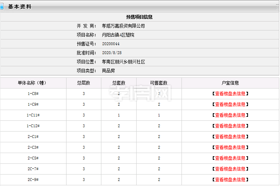The height and width of the screenshot is (186, 280).
Task: Click developer name 孝感万嘉投资有限公司
Action: click(x=123, y=26)
